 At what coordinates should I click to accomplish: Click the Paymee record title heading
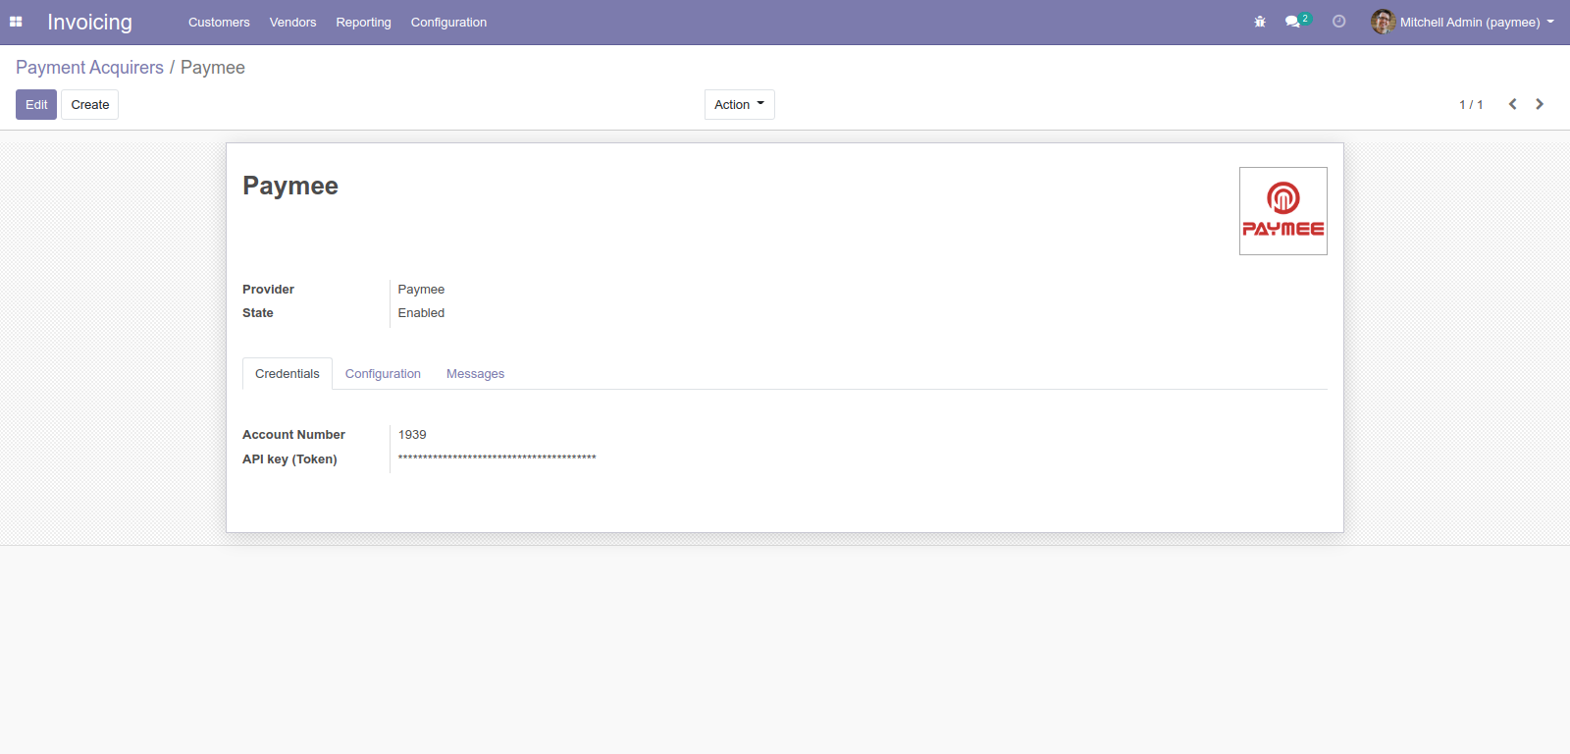pos(290,186)
